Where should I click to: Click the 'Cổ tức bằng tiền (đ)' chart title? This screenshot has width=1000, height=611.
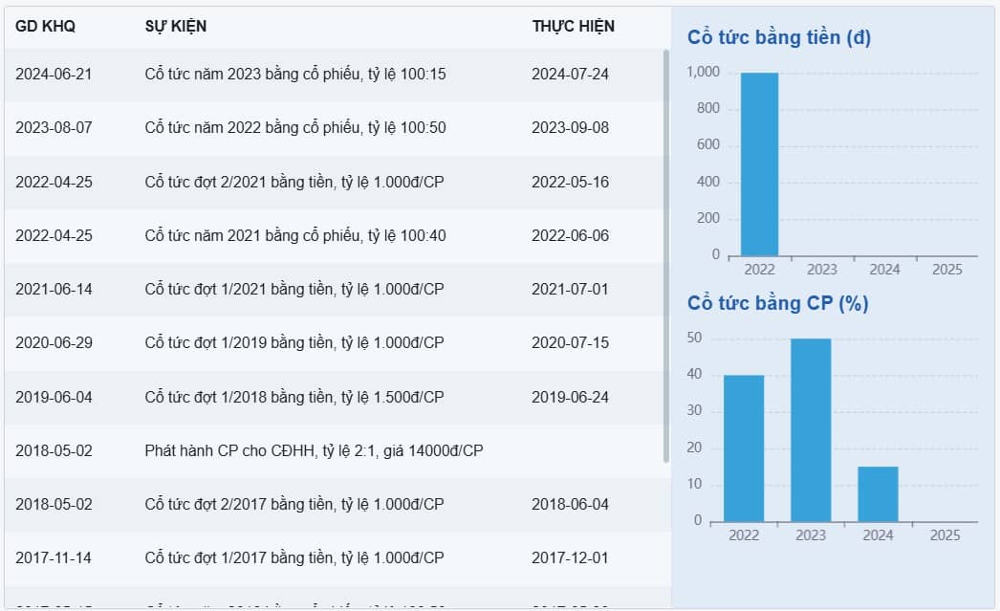pyautogui.click(x=779, y=38)
